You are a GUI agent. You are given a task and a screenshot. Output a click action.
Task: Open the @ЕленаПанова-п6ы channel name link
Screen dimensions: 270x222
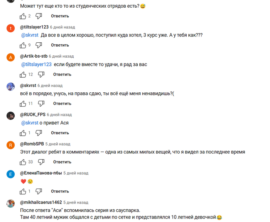[x=41, y=173]
